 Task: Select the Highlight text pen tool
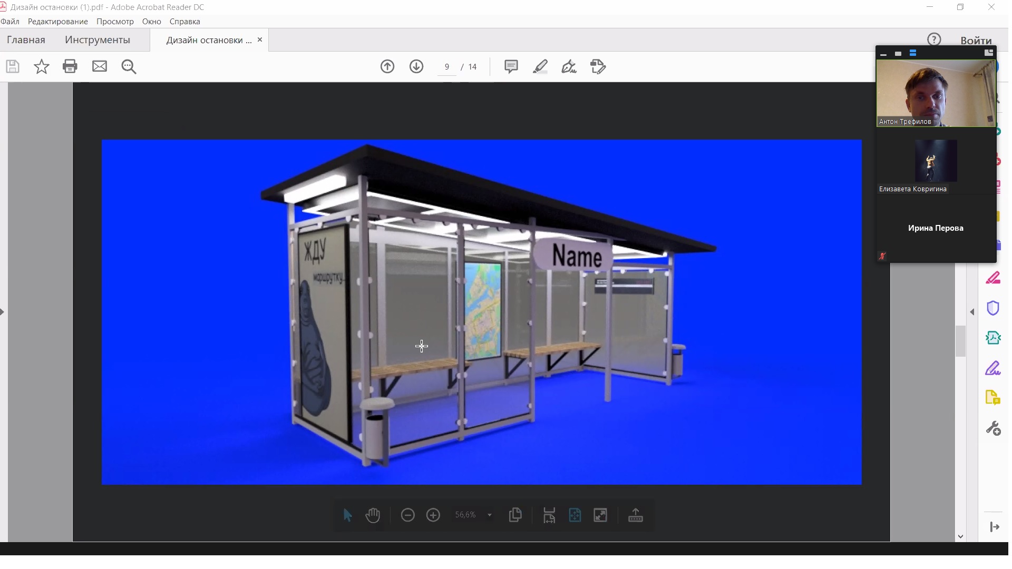coord(540,66)
